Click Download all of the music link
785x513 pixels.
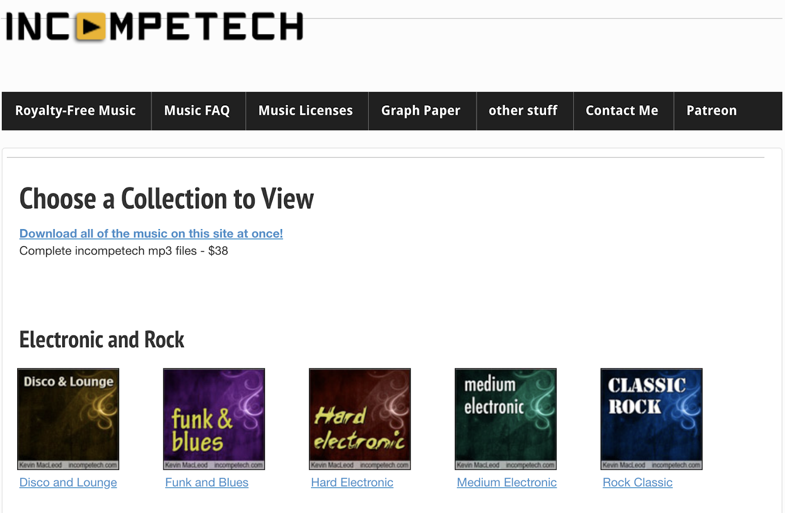tap(151, 233)
